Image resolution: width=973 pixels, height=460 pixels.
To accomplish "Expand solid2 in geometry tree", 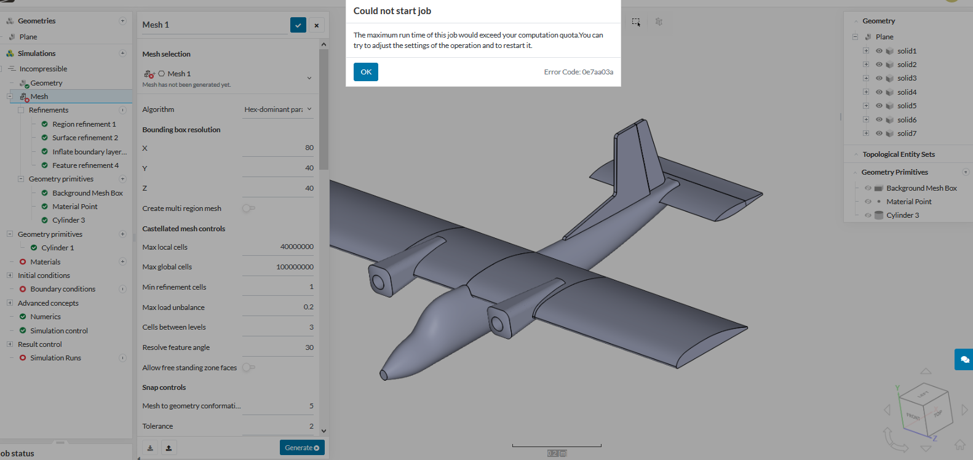I will [866, 65].
